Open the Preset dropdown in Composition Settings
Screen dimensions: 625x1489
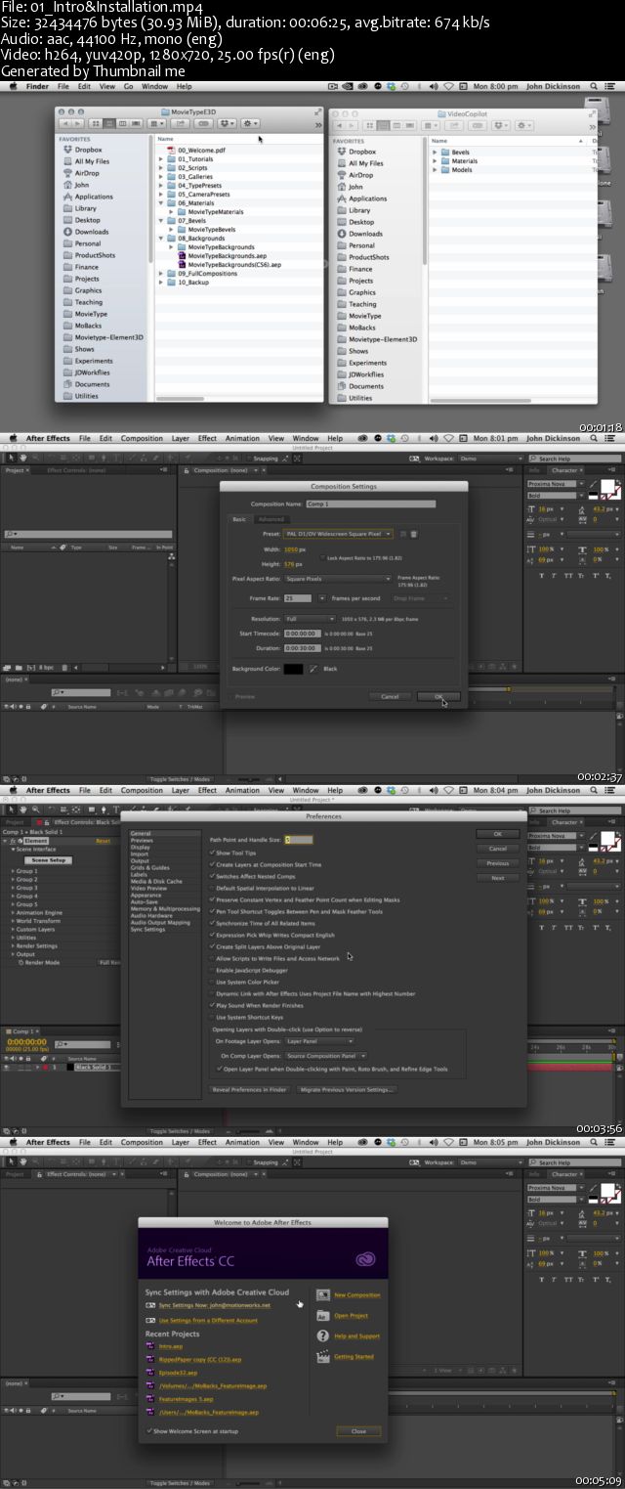338,534
